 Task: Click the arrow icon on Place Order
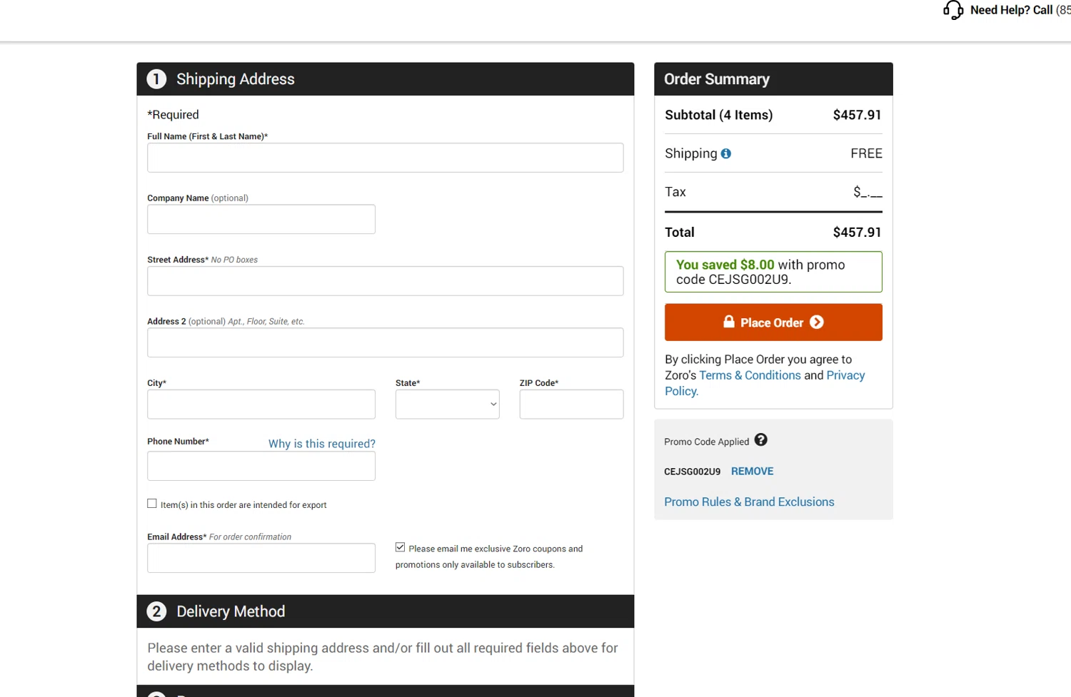[817, 322]
